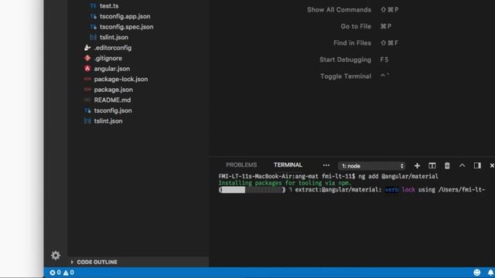
Task: Click the .editorconfig file icon
Action: pyautogui.click(x=87, y=48)
